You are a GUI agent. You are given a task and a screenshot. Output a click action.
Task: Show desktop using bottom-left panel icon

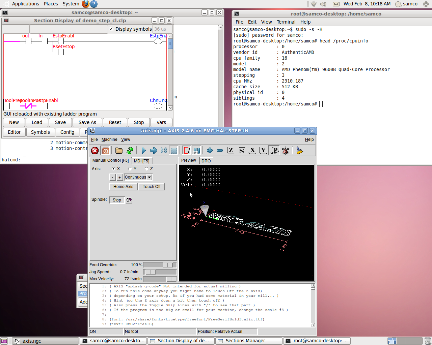[4, 341]
